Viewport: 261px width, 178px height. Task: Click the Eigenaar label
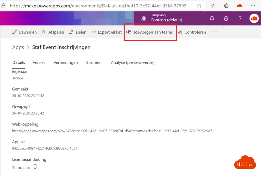[20, 72]
